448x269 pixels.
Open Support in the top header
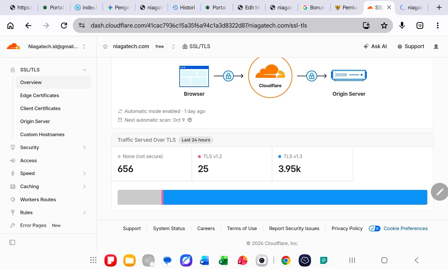[x=411, y=46]
